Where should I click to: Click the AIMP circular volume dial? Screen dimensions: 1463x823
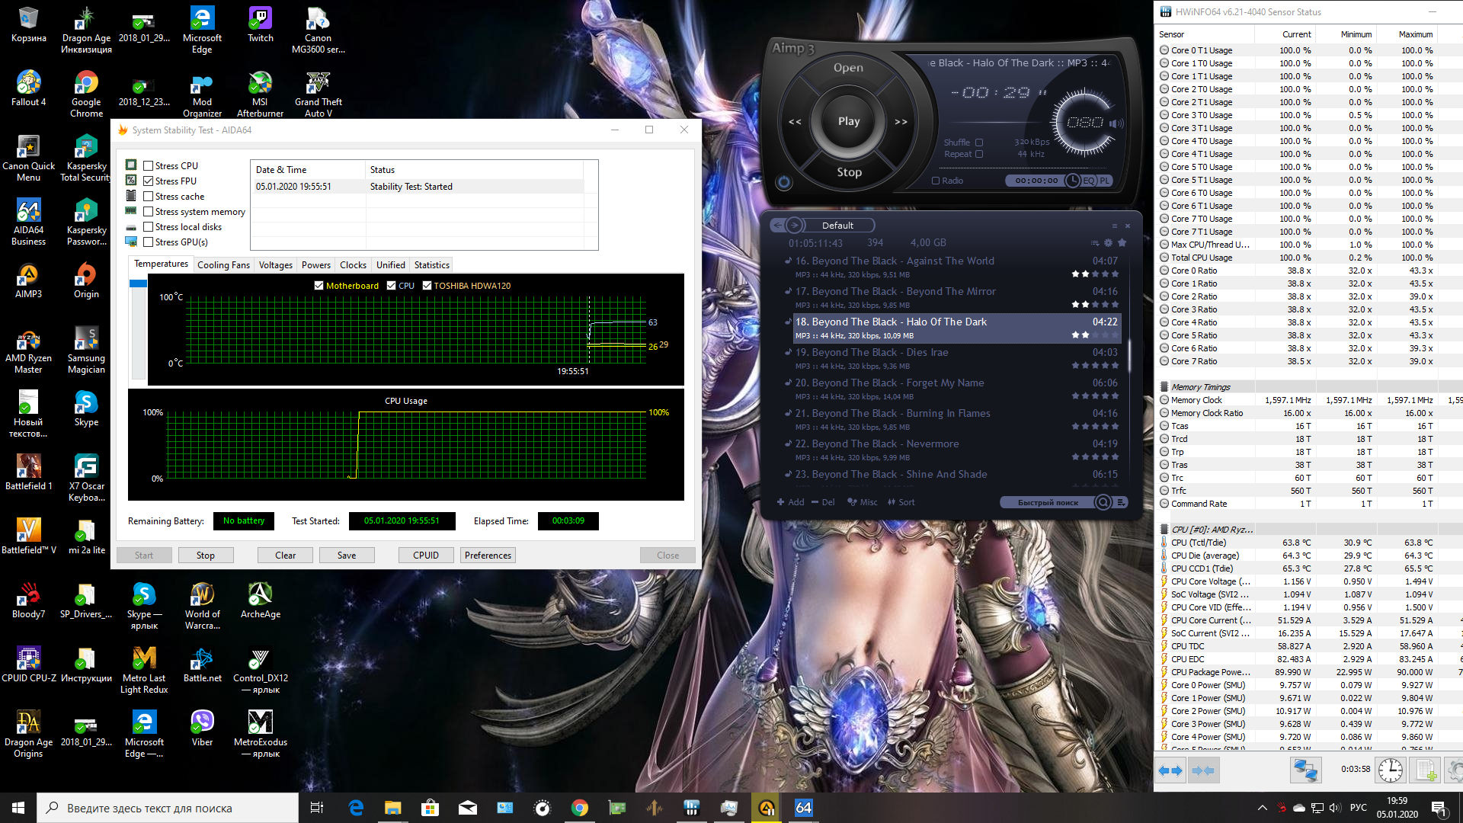coord(1084,123)
